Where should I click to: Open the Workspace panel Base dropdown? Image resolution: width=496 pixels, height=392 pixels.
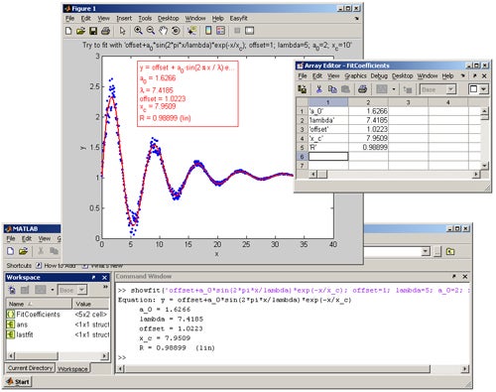72,290
